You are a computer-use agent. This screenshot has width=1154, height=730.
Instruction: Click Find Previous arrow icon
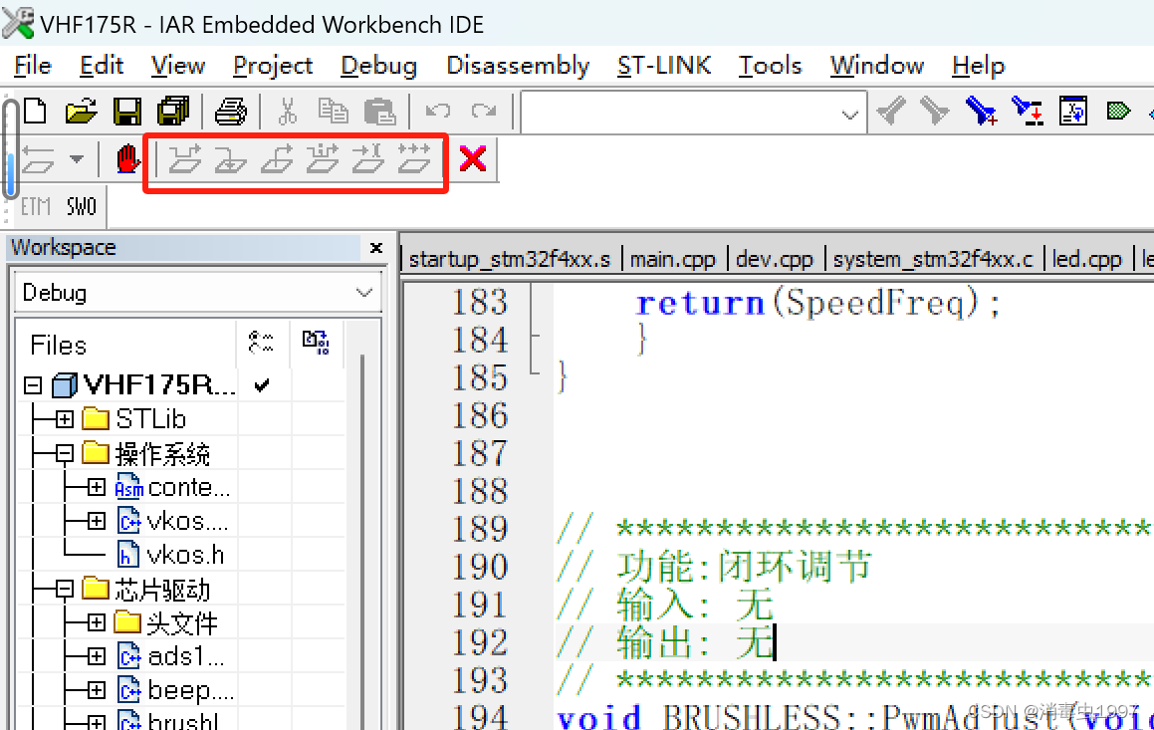pyautogui.click(x=891, y=112)
